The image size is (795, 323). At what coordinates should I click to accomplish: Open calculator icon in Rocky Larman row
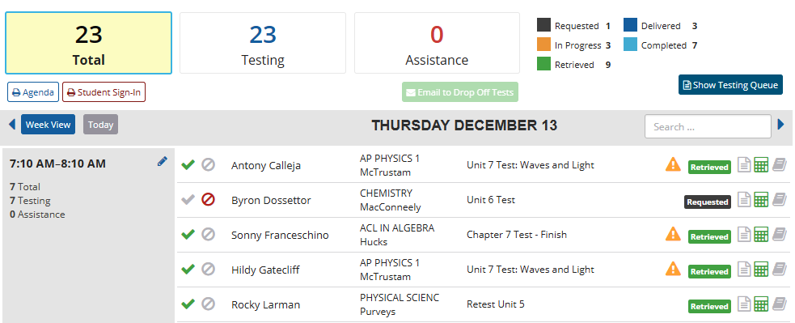[761, 304]
